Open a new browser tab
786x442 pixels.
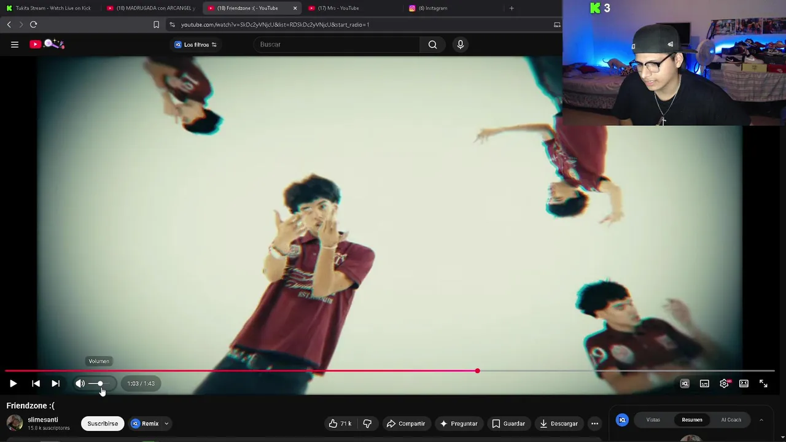512,8
